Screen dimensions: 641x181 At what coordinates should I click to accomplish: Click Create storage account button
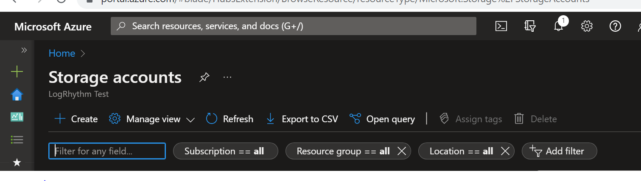[x=76, y=119]
